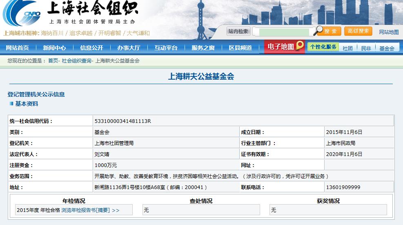Open the 电子地图 electronic map button
Screen dimensions: 403x225
tap(285, 47)
